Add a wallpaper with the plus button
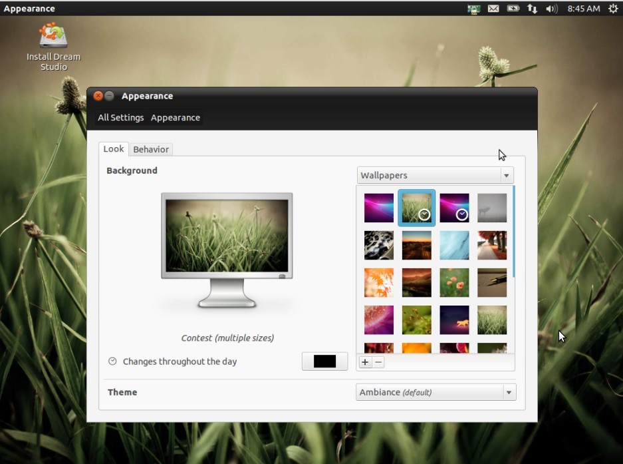This screenshot has height=464, width=623. (x=365, y=362)
